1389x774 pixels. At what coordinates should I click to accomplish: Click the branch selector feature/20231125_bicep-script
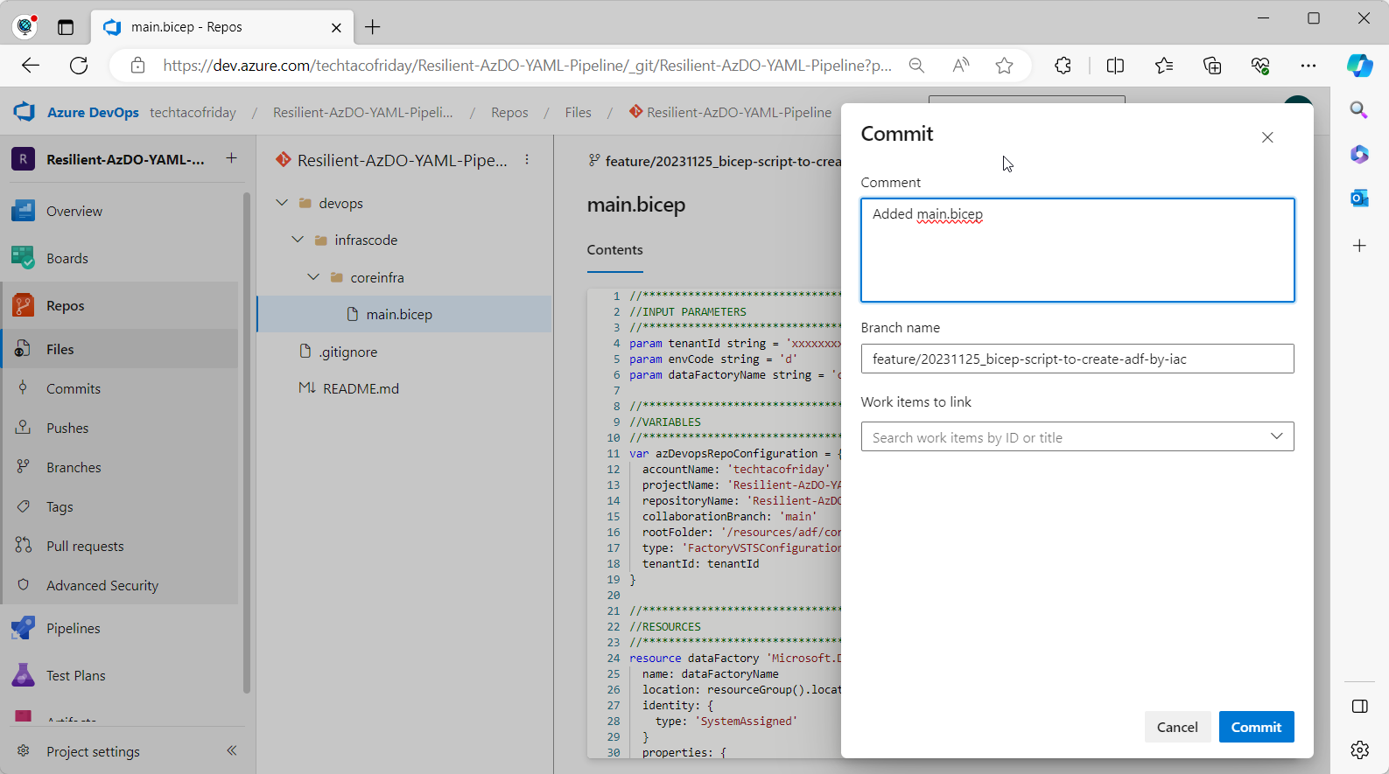[x=714, y=161]
